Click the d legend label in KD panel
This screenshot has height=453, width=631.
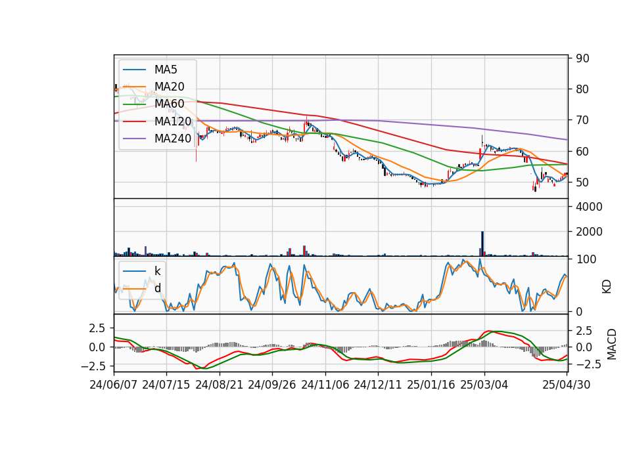click(x=158, y=288)
